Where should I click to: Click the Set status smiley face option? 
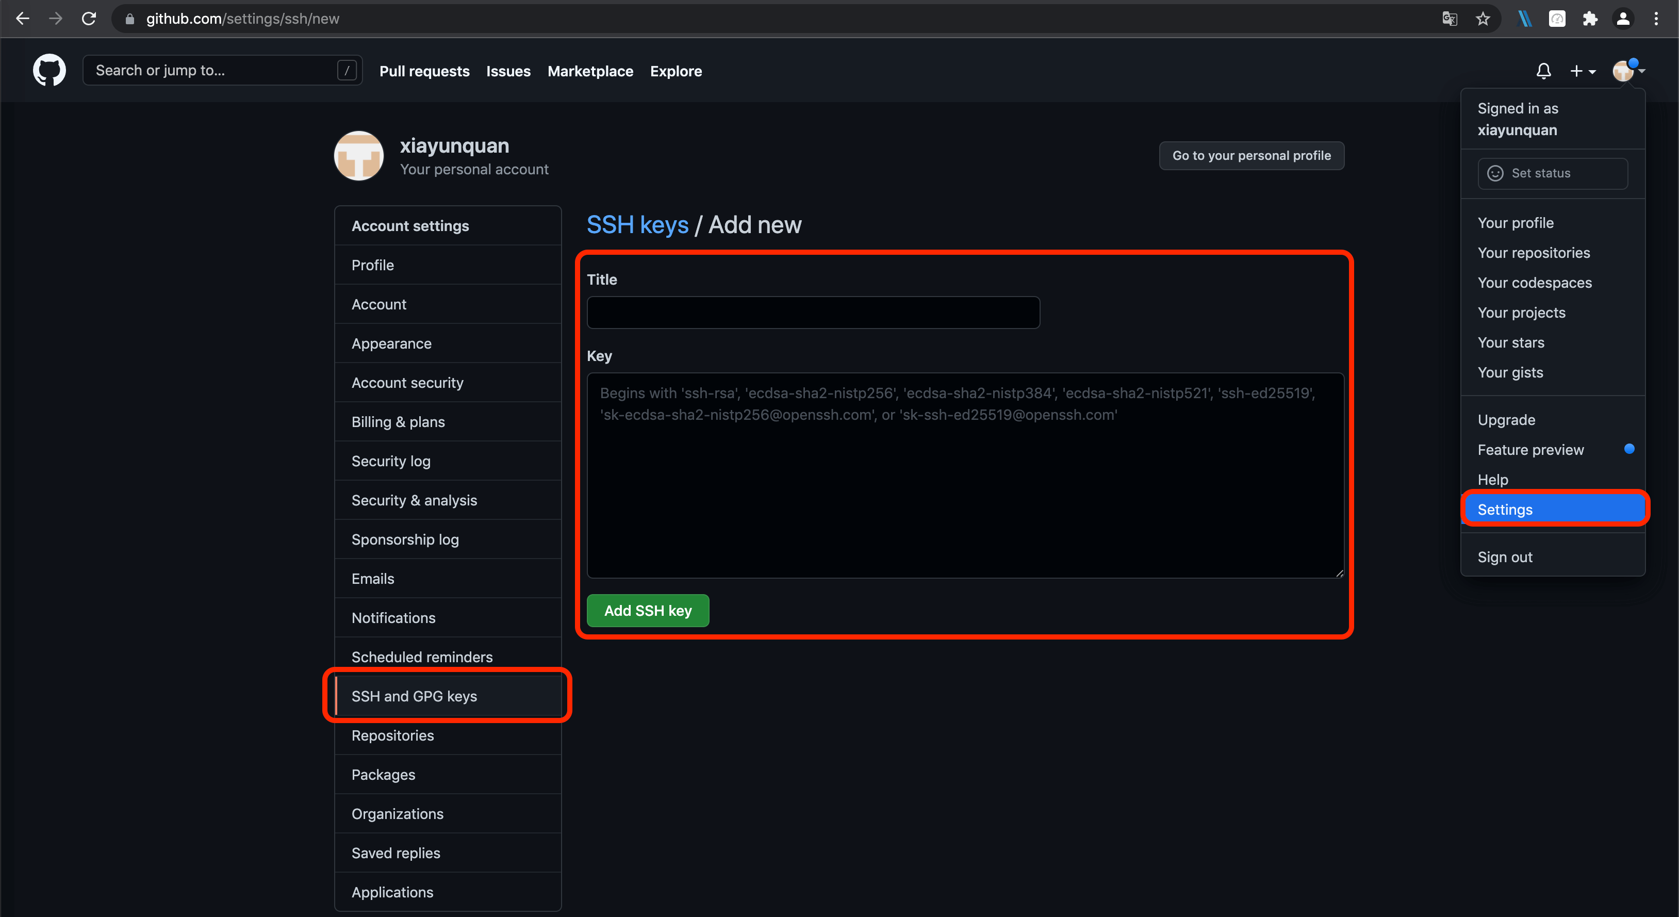(x=1496, y=173)
